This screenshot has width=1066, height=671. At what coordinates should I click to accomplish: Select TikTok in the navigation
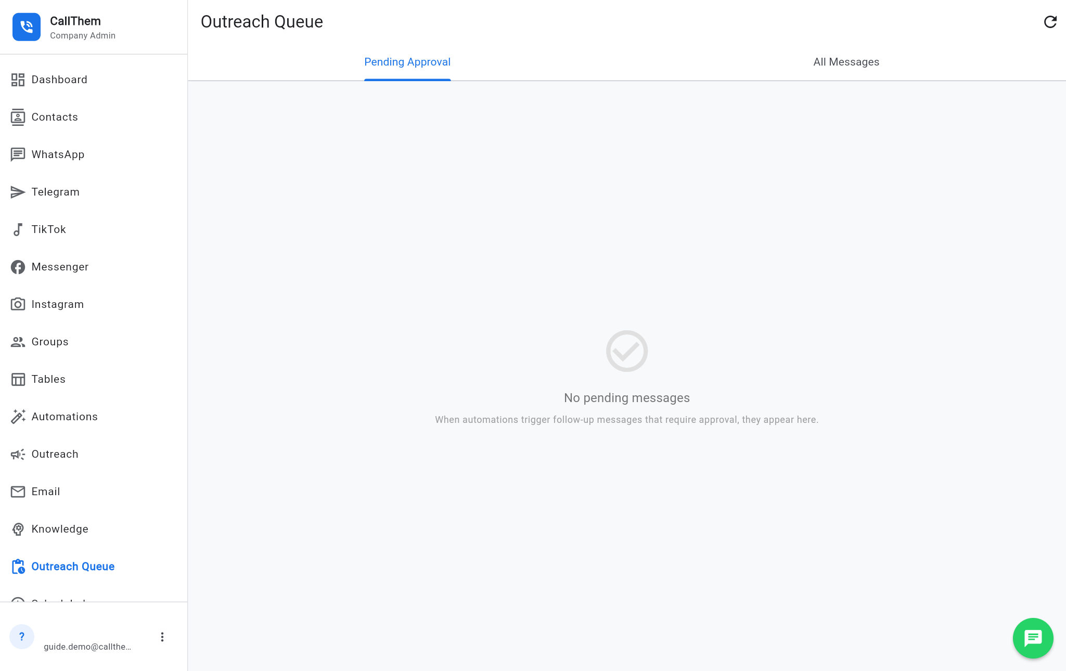[x=94, y=229]
